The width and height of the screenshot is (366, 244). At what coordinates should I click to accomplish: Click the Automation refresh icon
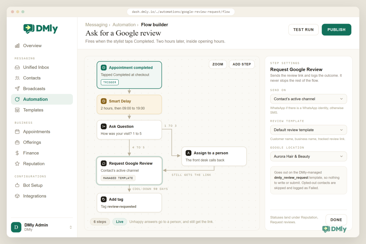coord(17,99)
